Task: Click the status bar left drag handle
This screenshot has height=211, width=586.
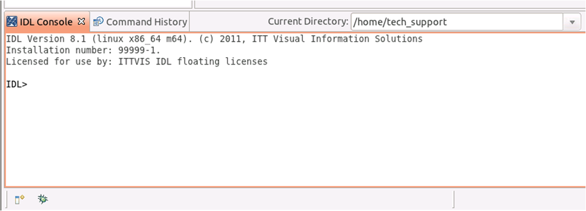Action: (7, 199)
